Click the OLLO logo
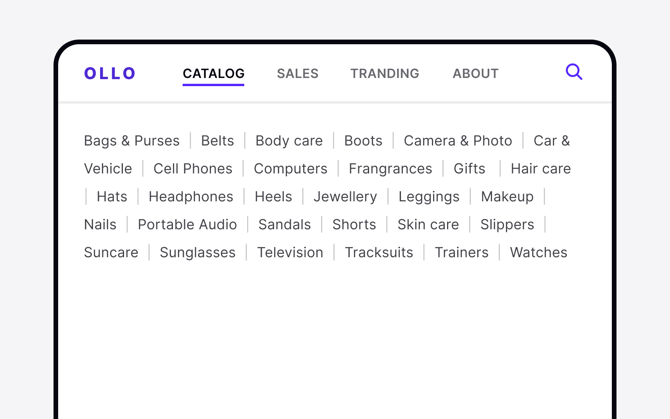The image size is (670, 419). point(110,73)
